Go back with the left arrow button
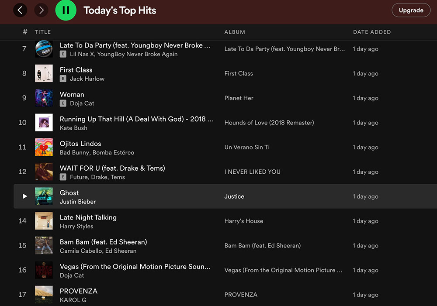437x306 pixels. [x=20, y=10]
